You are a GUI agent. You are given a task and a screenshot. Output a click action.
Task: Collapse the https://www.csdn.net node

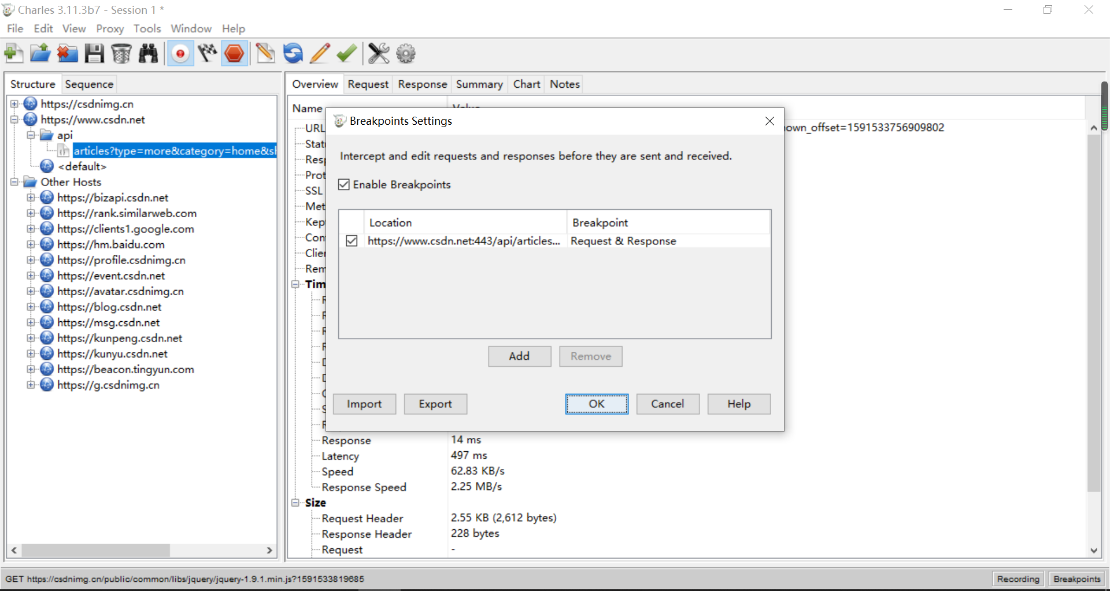14,120
